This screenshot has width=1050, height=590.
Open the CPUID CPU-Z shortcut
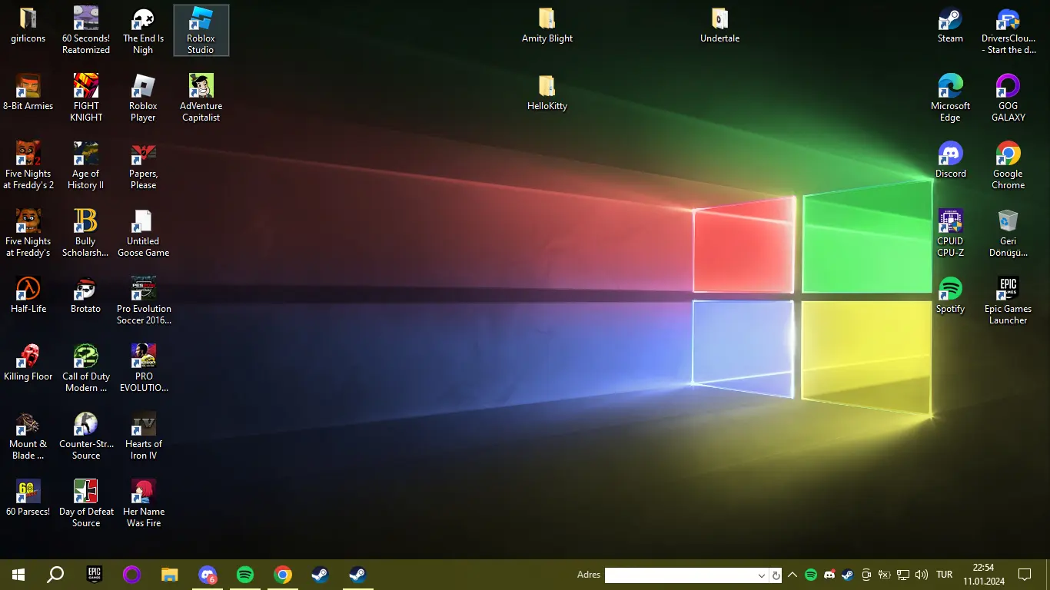tap(950, 233)
